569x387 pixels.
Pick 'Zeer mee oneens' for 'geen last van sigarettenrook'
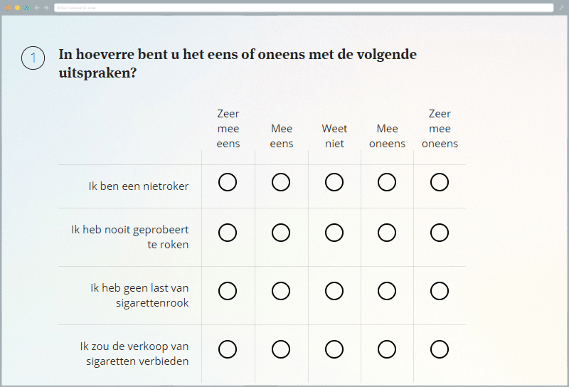click(x=440, y=291)
